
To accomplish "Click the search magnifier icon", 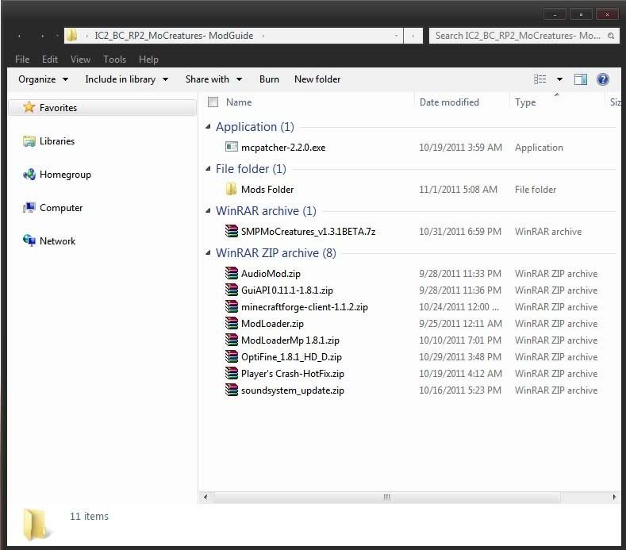I will pos(611,36).
